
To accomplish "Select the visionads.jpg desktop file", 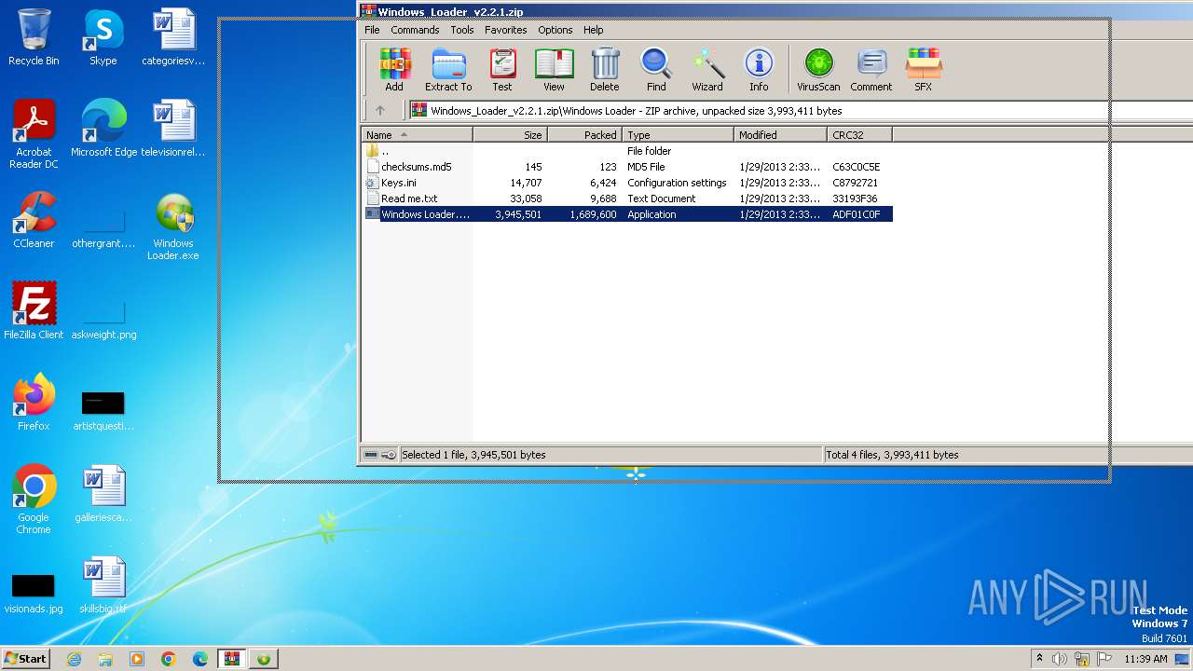I will tap(34, 593).
